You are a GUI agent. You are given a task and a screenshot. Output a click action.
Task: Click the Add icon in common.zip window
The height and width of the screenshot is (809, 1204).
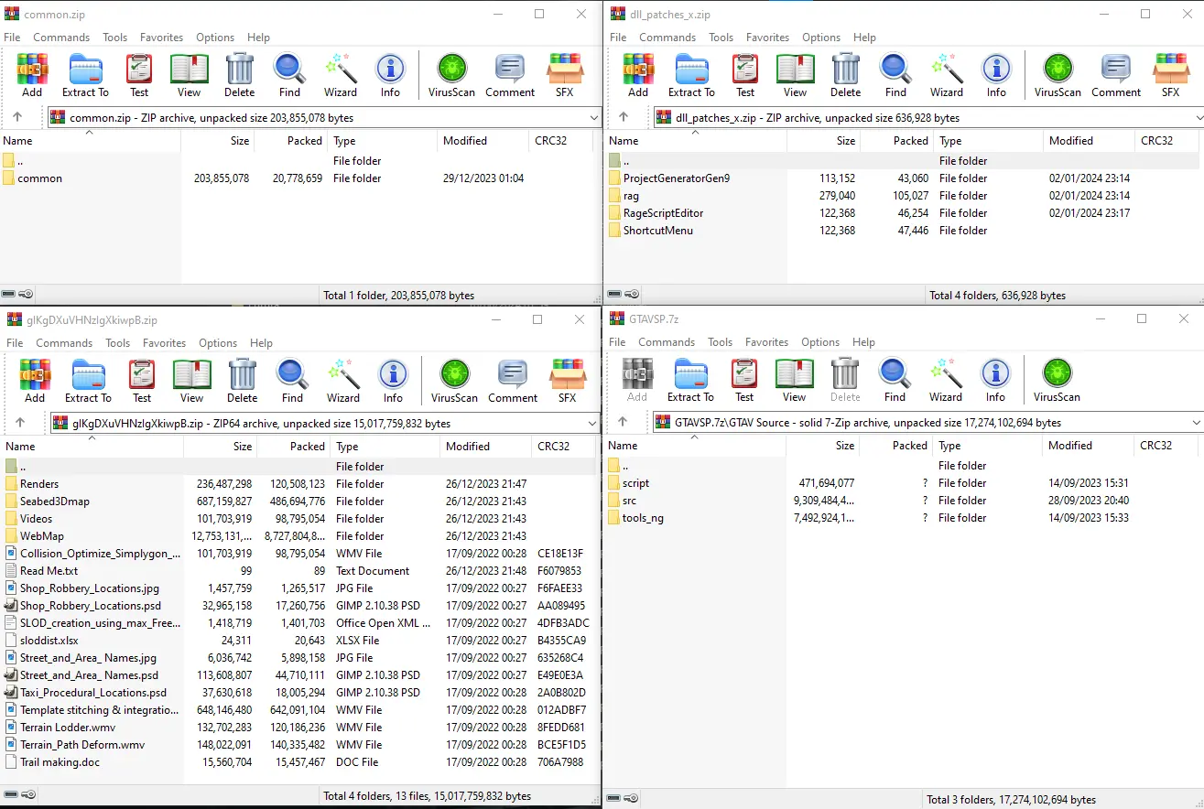(x=32, y=75)
